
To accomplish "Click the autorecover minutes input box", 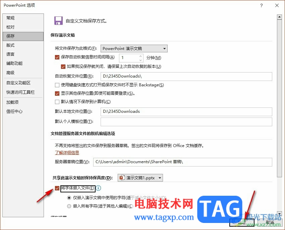I will 129,58.
